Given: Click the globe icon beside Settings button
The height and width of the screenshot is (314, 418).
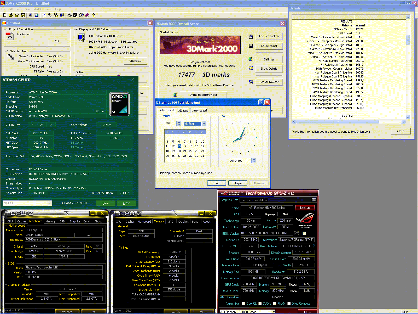Looking at the screenshot, I should [x=251, y=59].
